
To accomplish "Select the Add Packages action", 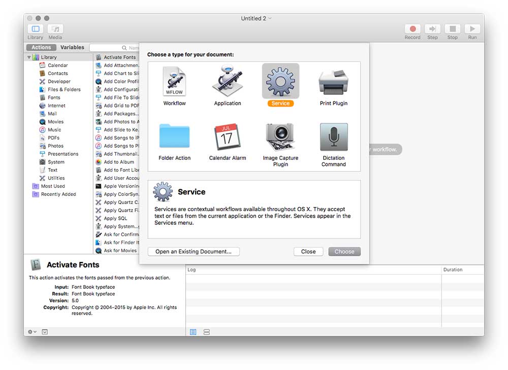I will [x=117, y=114].
